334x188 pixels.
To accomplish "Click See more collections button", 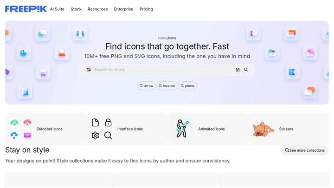I will [x=305, y=150].
